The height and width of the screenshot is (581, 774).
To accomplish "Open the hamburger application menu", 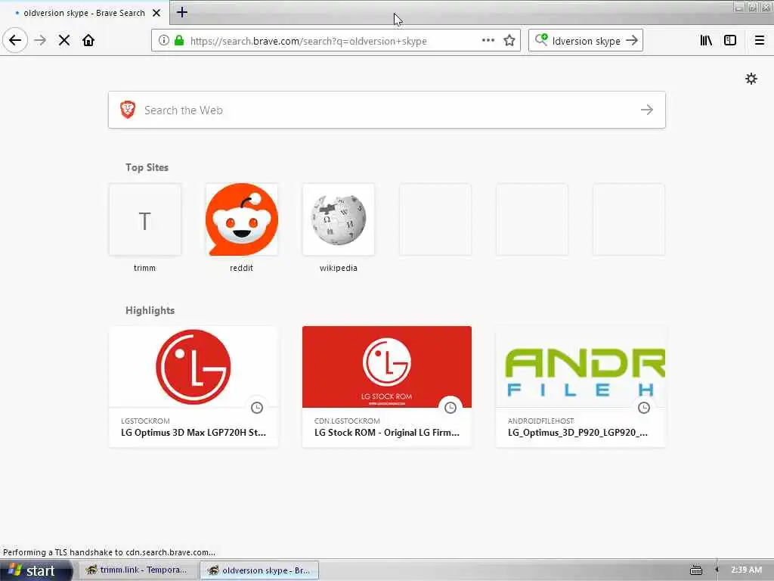I will click(x=760, y=41).
